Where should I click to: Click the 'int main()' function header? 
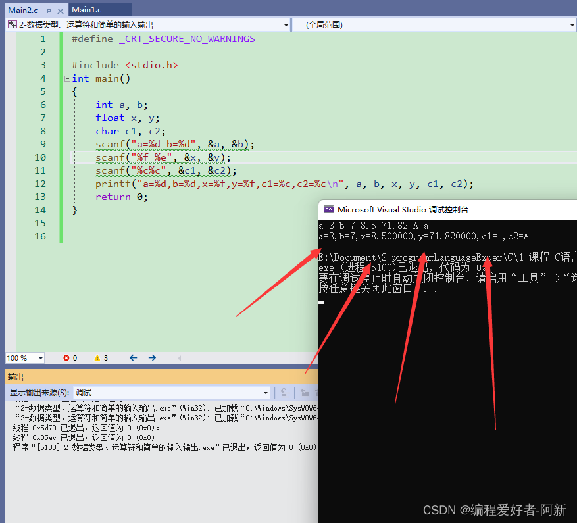[101, 78]
